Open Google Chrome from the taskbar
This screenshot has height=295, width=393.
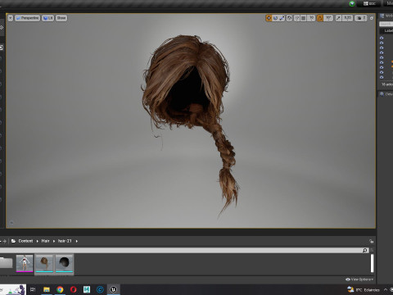coord(60,289)
